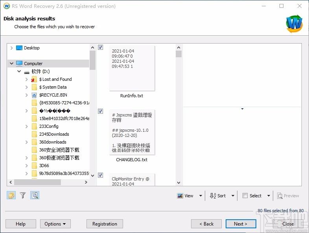Viewport: 309px width, 233px height.
Task: Toggle the folder tree panel icon
Action: click(11, 195)
